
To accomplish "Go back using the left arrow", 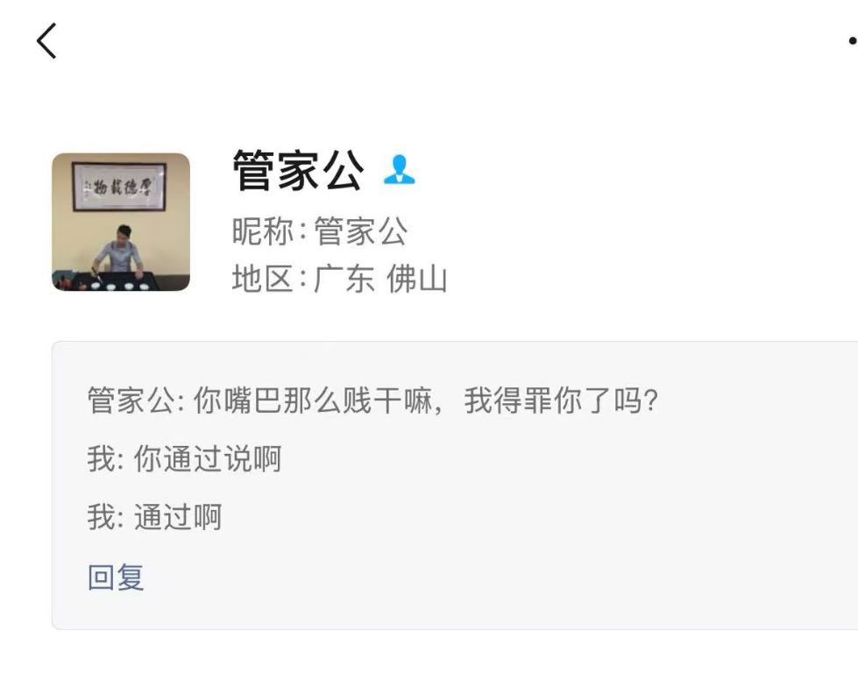I will [46, 40].
